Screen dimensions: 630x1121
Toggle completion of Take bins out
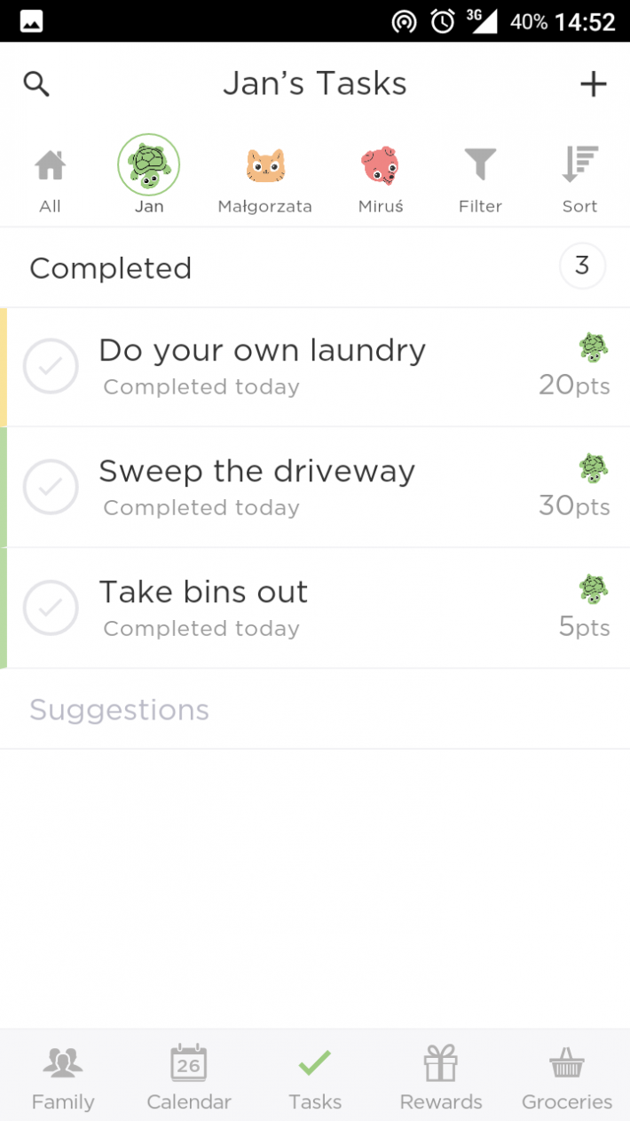point(51,607)
